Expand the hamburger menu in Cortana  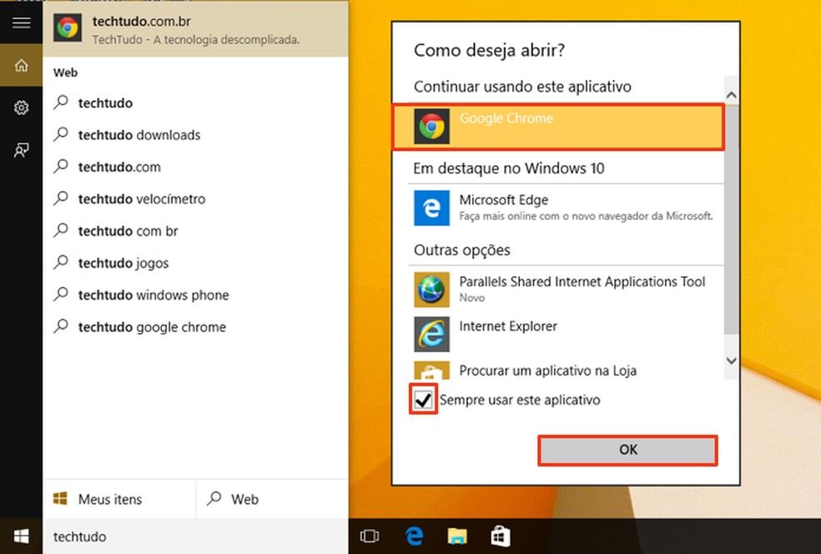[x=21, y=23]
